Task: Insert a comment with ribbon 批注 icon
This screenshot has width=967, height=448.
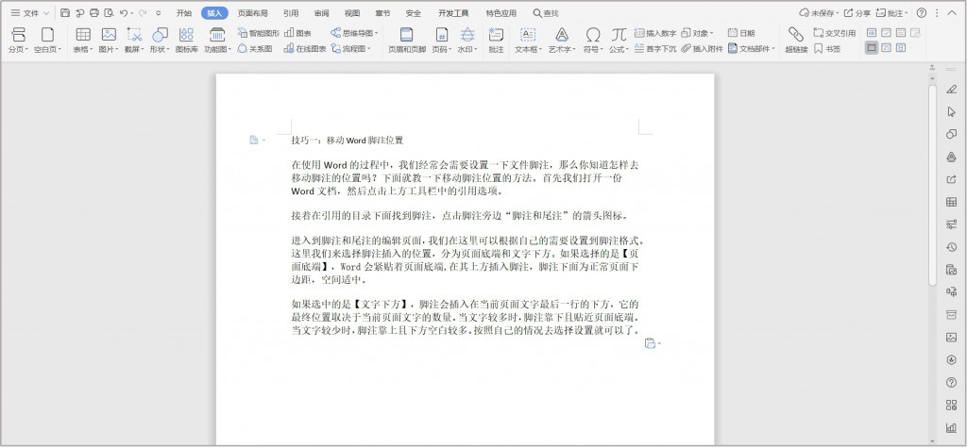Action: coord(496,41)
